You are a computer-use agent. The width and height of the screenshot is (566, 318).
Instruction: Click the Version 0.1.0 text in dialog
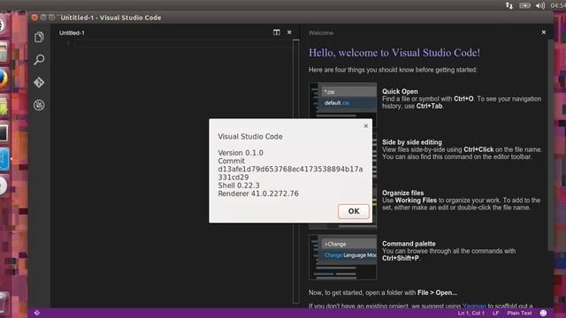pyautogui.click(x=241, y=153)
